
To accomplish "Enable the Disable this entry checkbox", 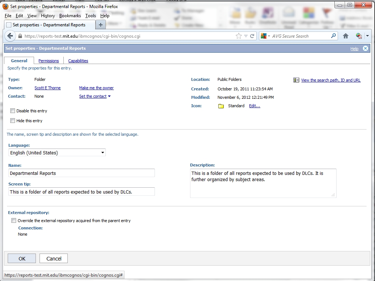I will tap(13, 111).
